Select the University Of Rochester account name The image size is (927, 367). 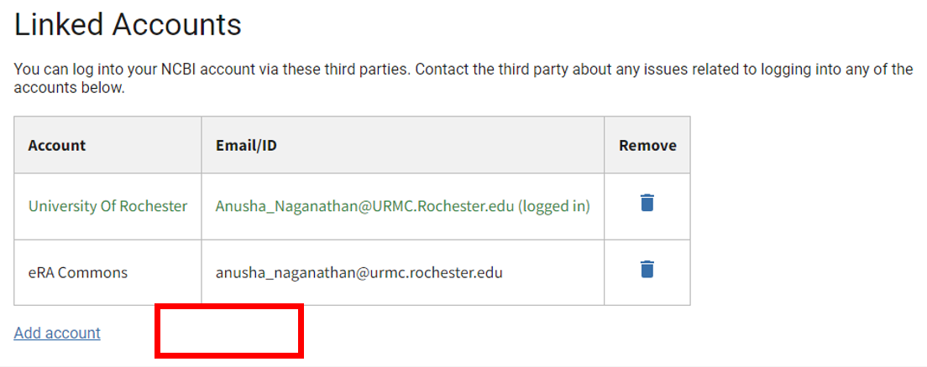[x=107, y=206]
